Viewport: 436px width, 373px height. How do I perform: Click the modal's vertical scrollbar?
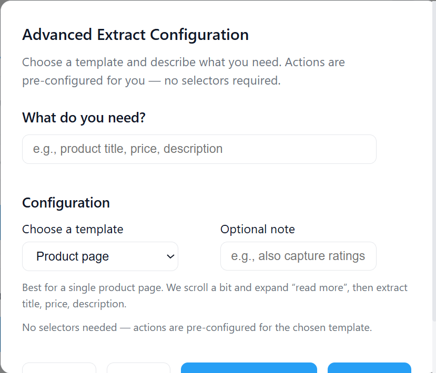(x=434, y=161)
